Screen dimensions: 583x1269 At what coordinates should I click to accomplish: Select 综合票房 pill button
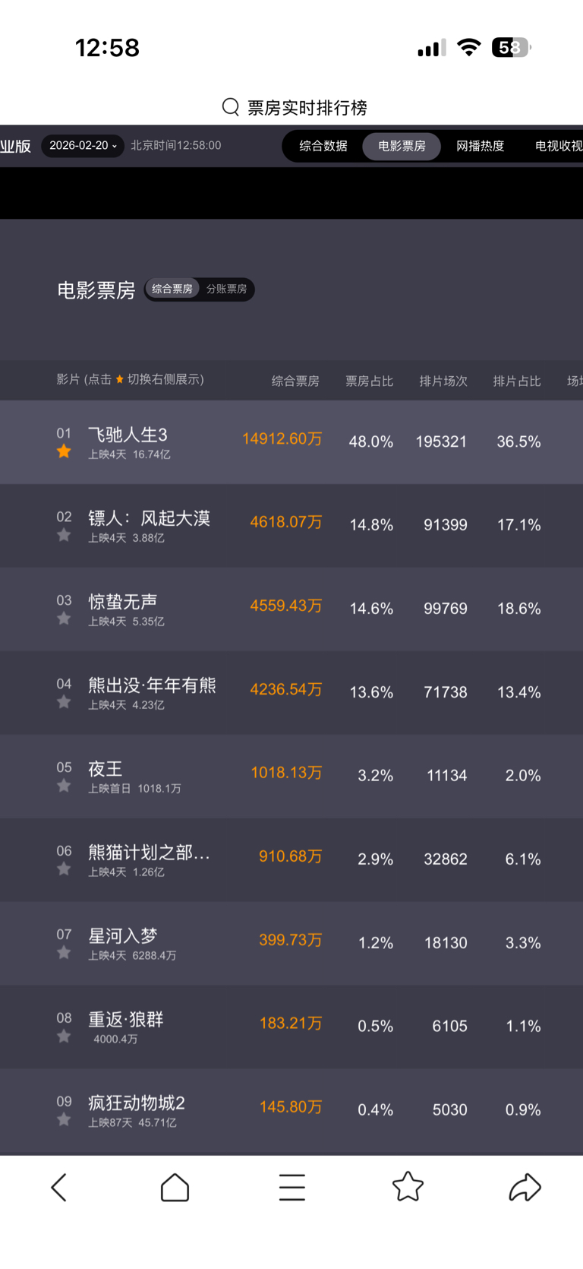point(172,289)
